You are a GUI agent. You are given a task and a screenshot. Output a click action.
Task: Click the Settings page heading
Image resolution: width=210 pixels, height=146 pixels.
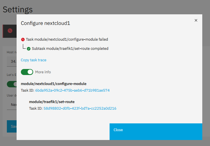[18, 10]
